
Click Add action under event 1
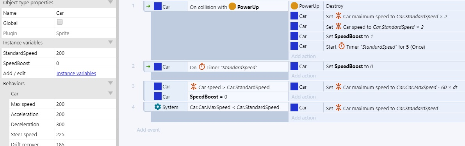pos(303,56)
